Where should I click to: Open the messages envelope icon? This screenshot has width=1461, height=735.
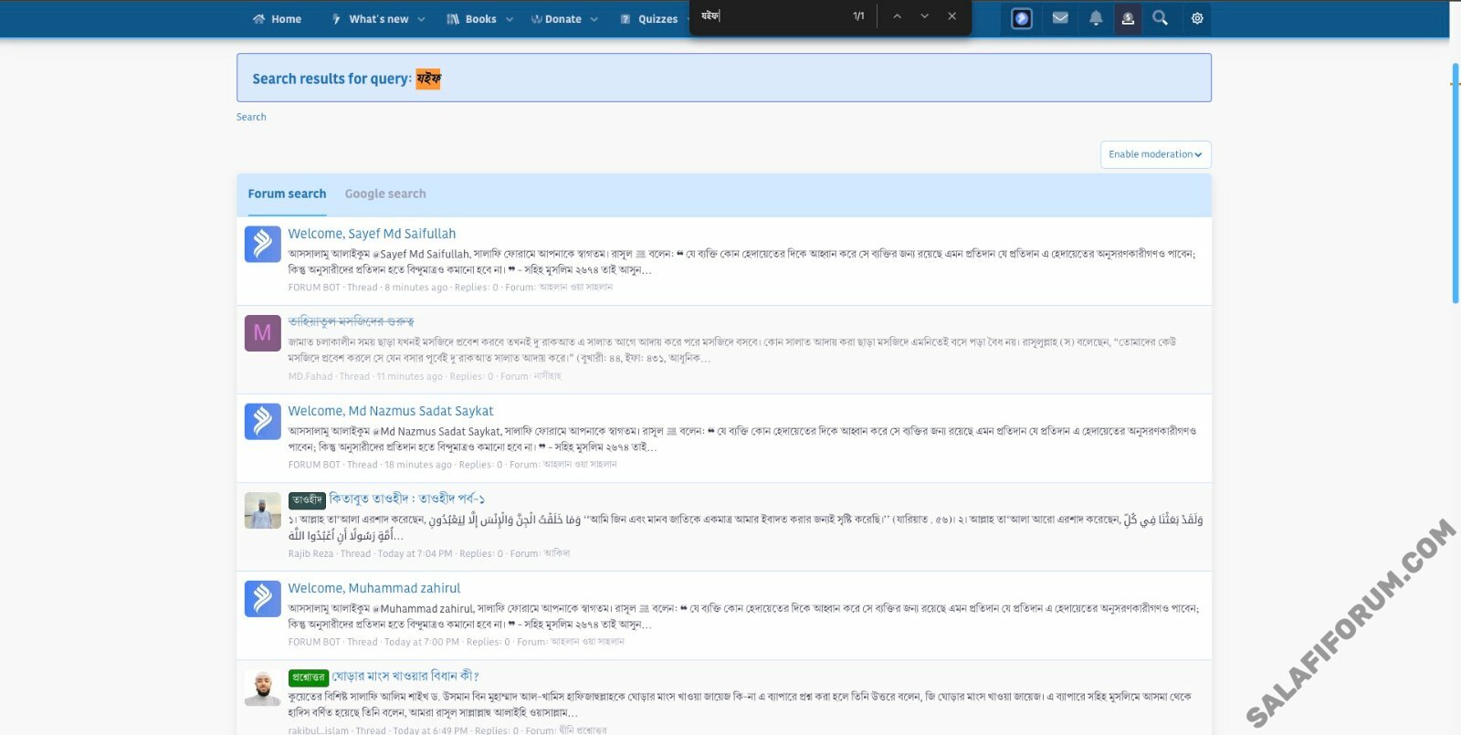1059,18
